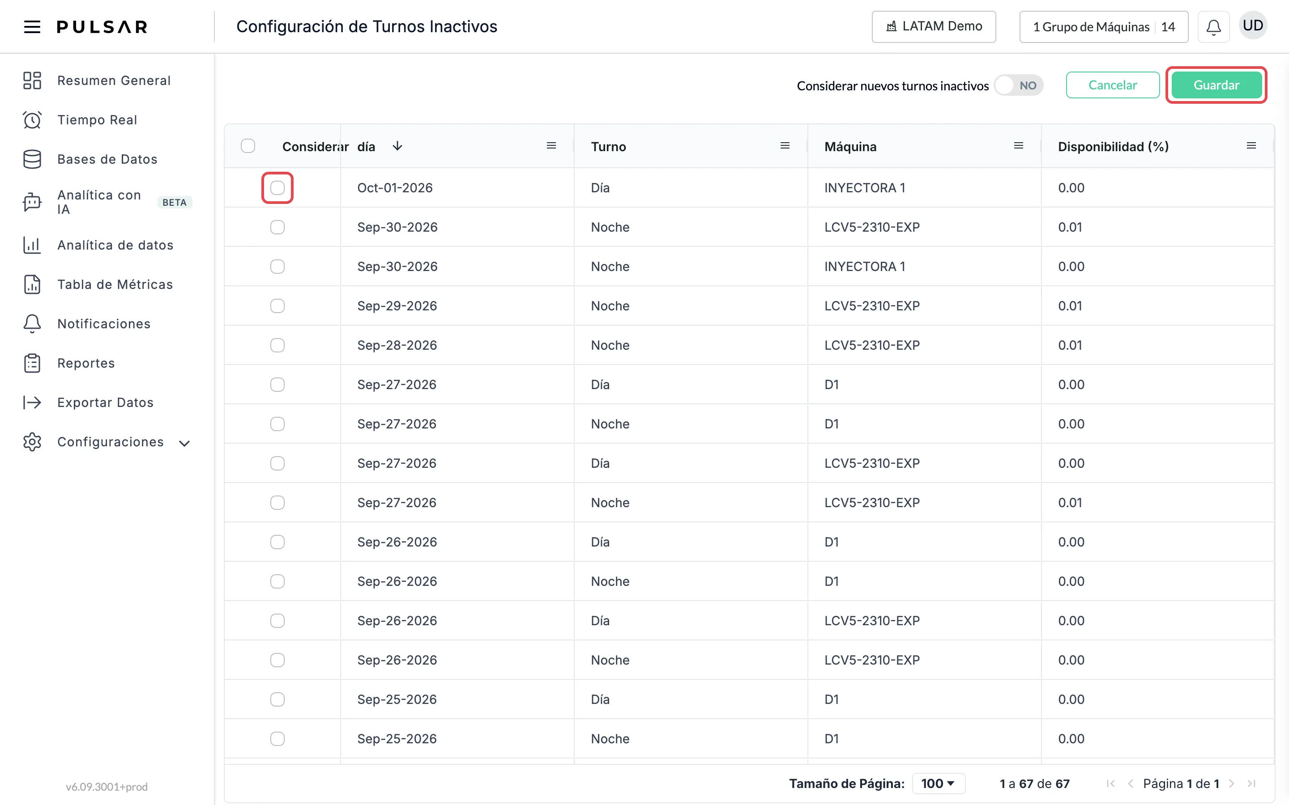Click the Cancelar button
The image size is (1289, 805).
point(1113,85)
